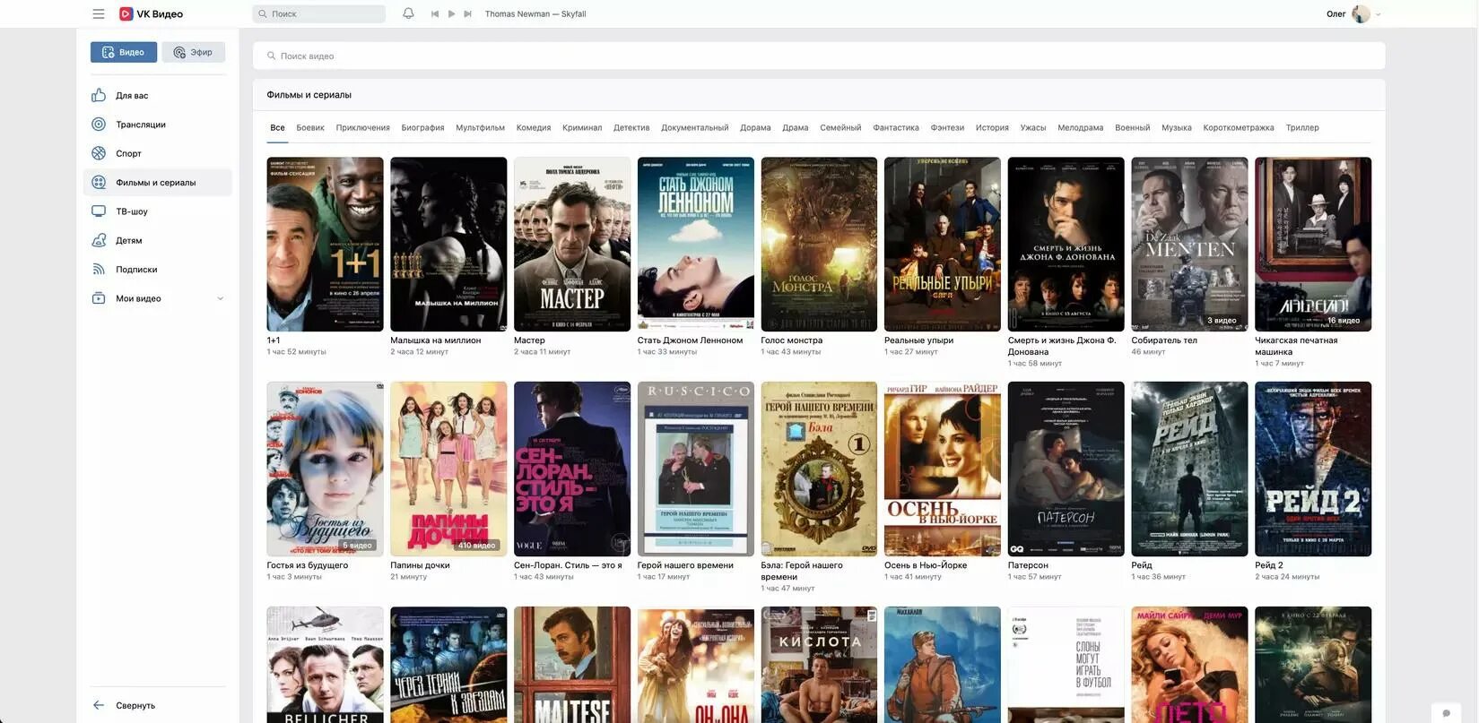Open the hamburger menu icon
This screenshot has width=1479, height=723.
[x=99, y=13]
